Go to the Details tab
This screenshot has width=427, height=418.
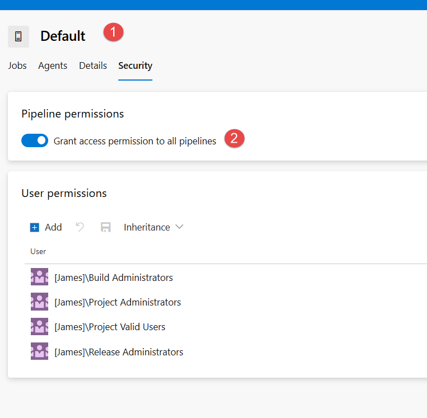[93, 65]
